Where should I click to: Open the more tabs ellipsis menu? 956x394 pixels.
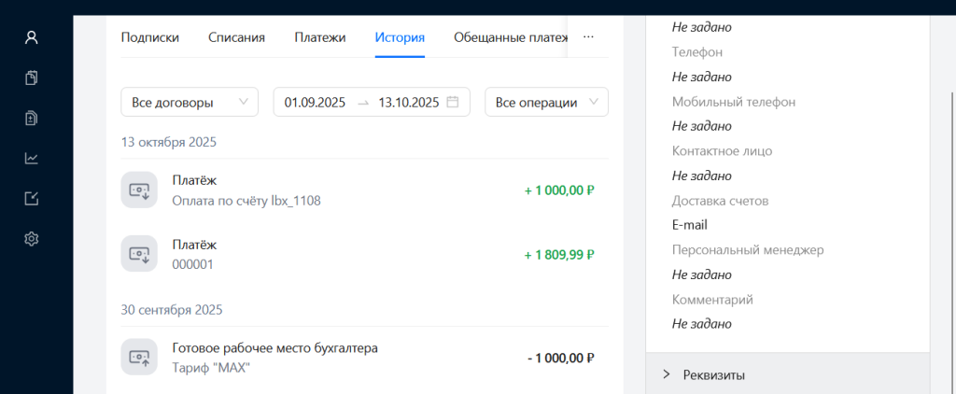(x=588, y=37)
